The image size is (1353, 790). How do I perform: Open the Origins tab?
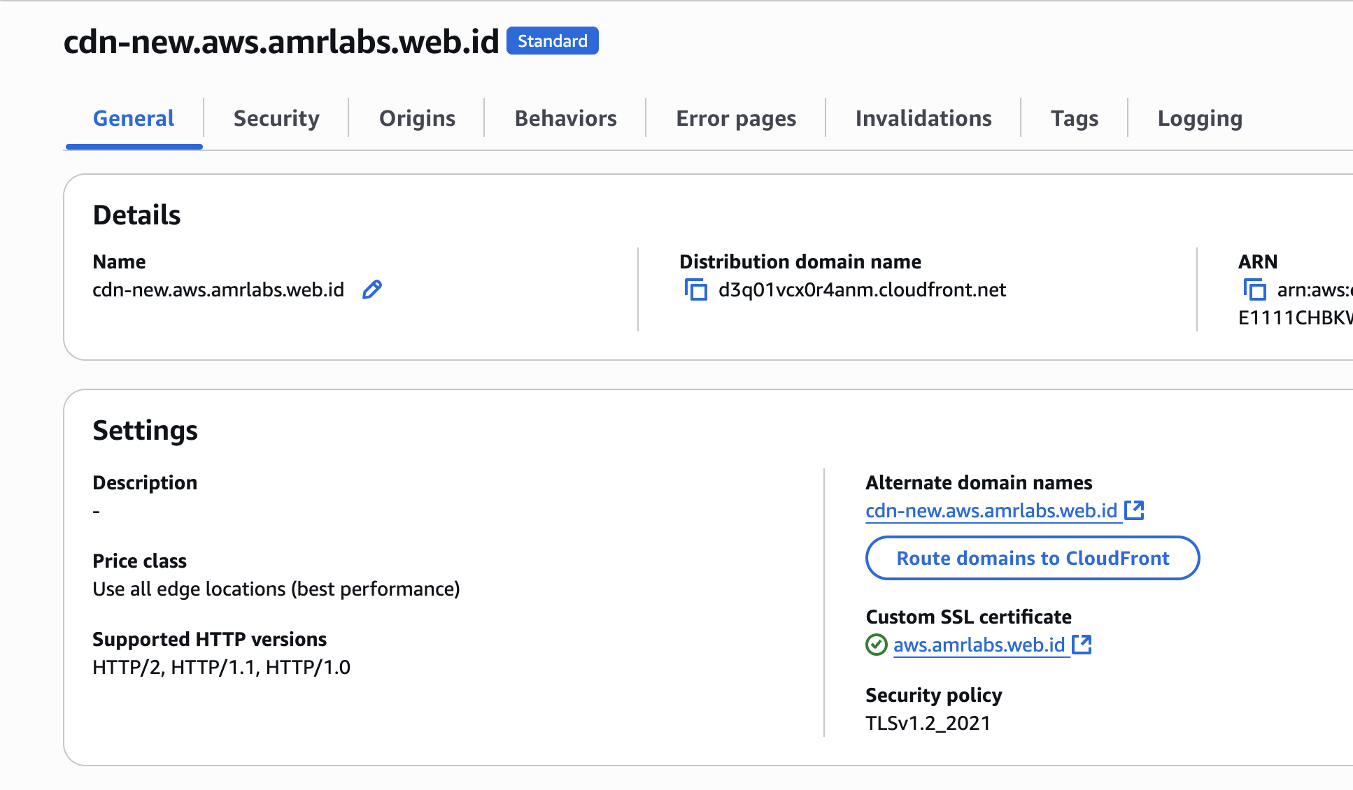pyautogui.click(x=417, y=118)
